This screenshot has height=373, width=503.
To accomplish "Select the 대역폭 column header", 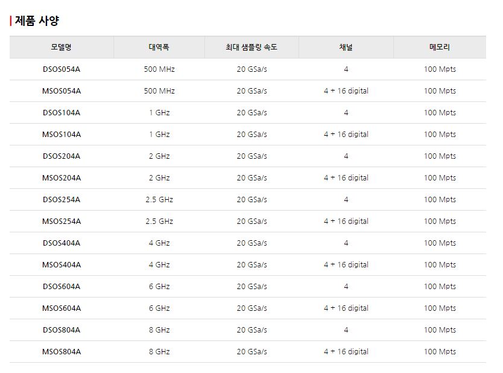I will pyautogui.click(x=159, y=47).
